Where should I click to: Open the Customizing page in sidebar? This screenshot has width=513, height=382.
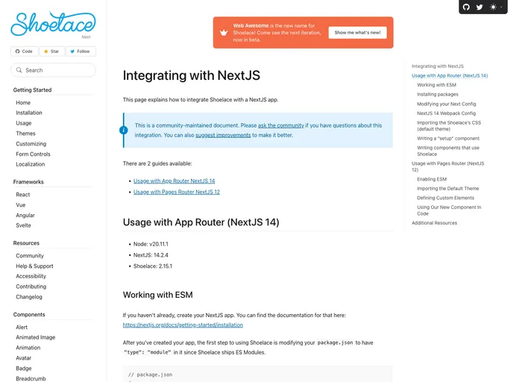click(x=31, y=144)
